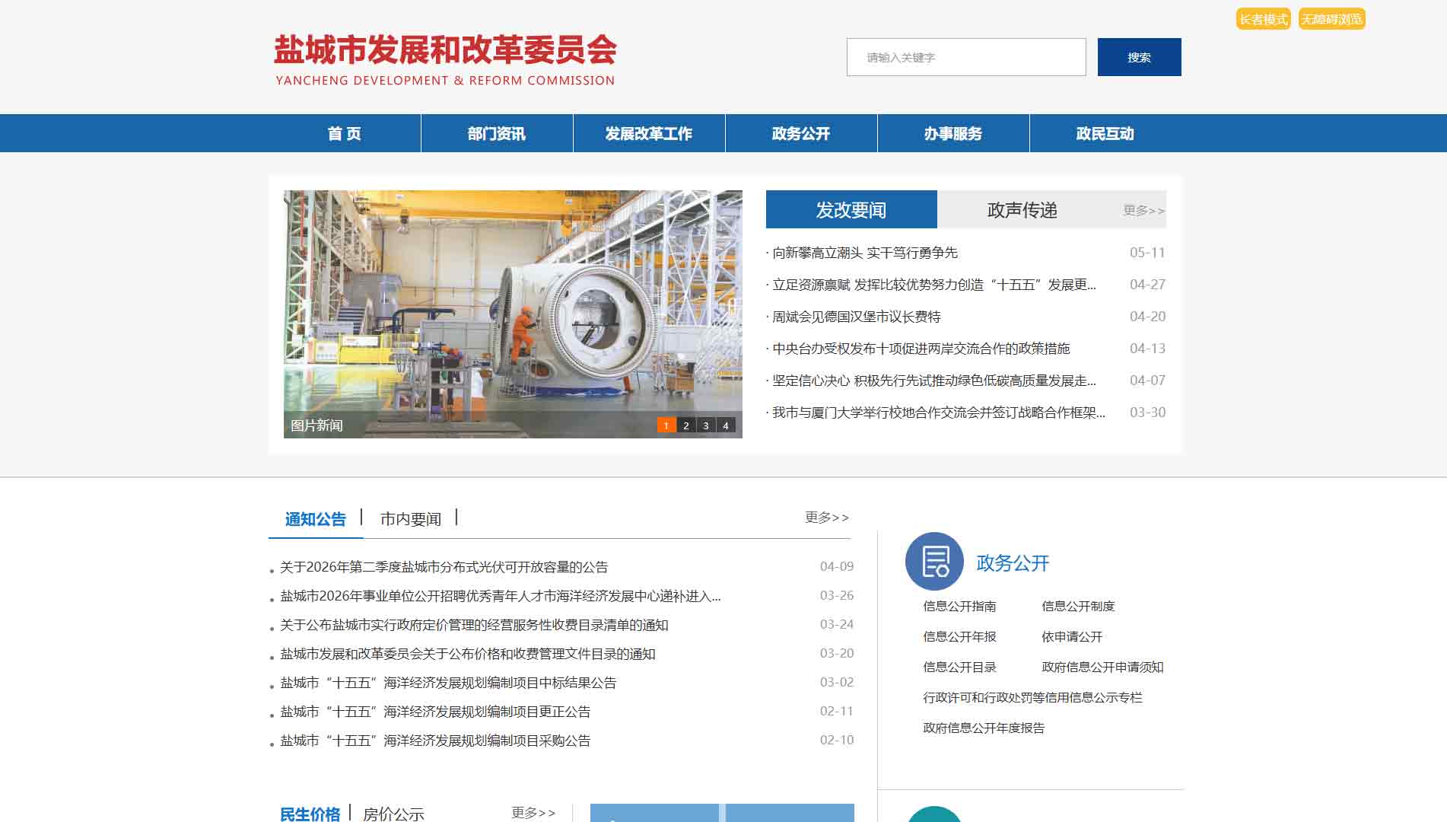Open 信息公开年报 link
This screenshot has height=822, width=1447.
pos(959,636)
